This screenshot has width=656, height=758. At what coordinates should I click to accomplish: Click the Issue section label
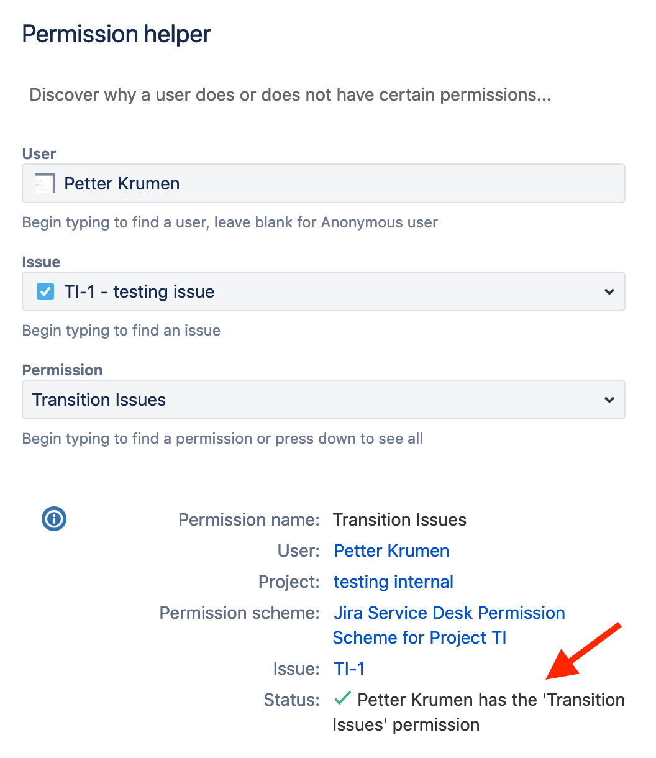click(x=41, y=262)
